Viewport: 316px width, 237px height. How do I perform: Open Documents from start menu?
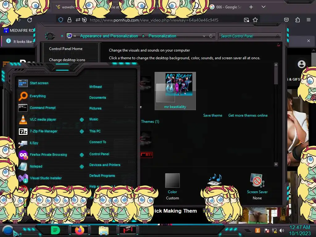(x=98, y=98)
